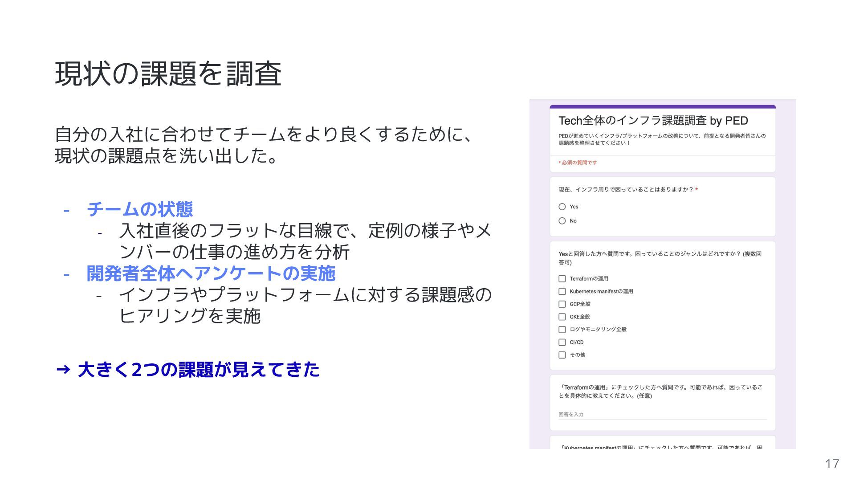
Task: Check the ログやモニタリング全般 checkbox
Action: click(x=562, y=330)
